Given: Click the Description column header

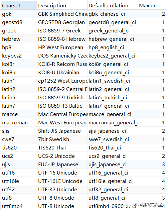Looking at the screenshot, I should 62,6.
